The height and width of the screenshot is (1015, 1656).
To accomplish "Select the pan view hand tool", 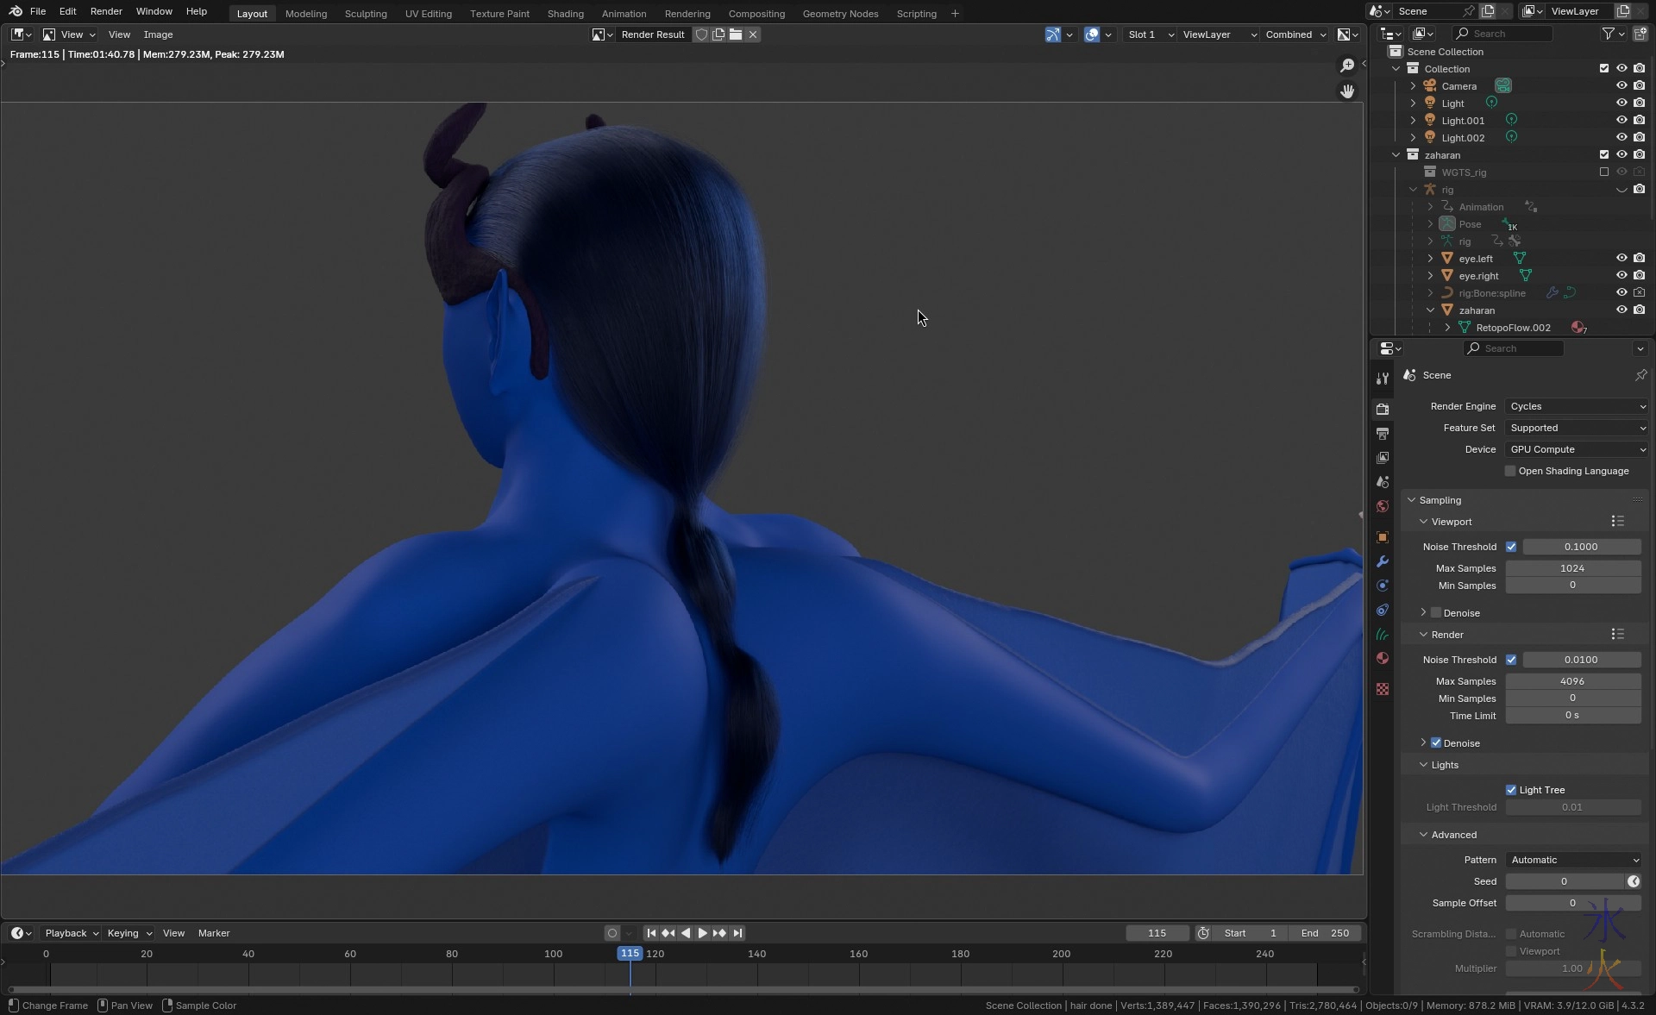I will point(1346,91).
